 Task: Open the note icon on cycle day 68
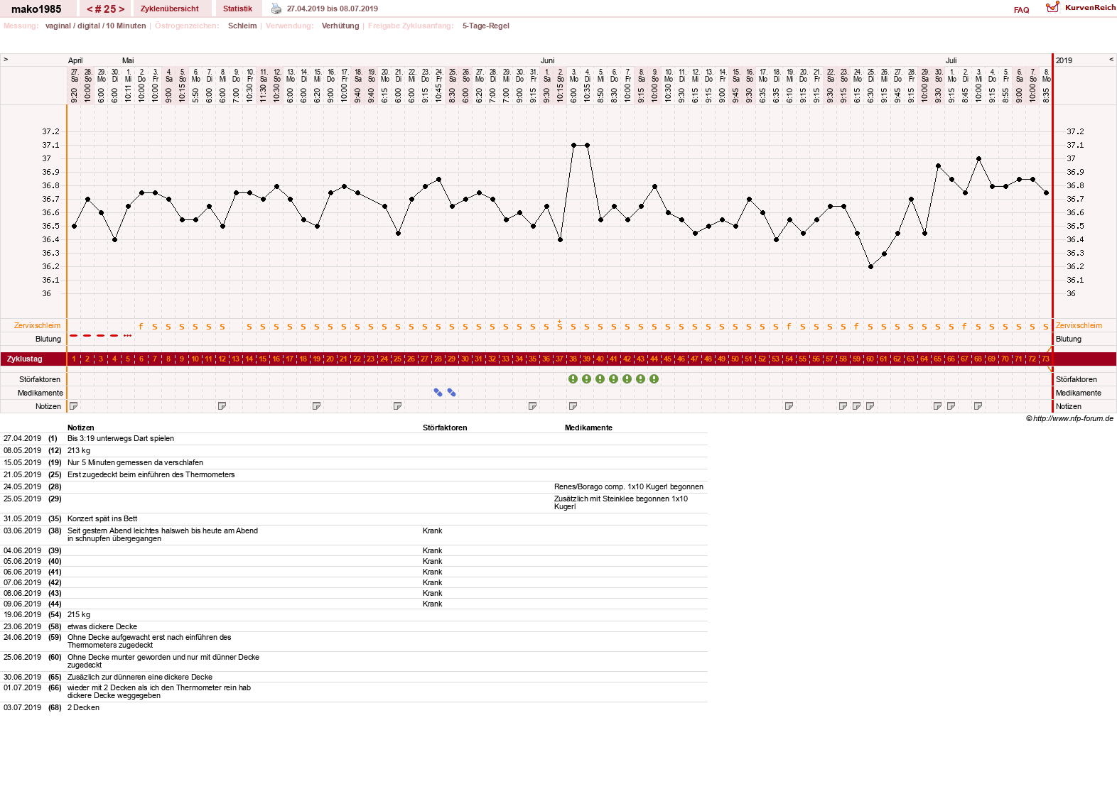point(978,406)
